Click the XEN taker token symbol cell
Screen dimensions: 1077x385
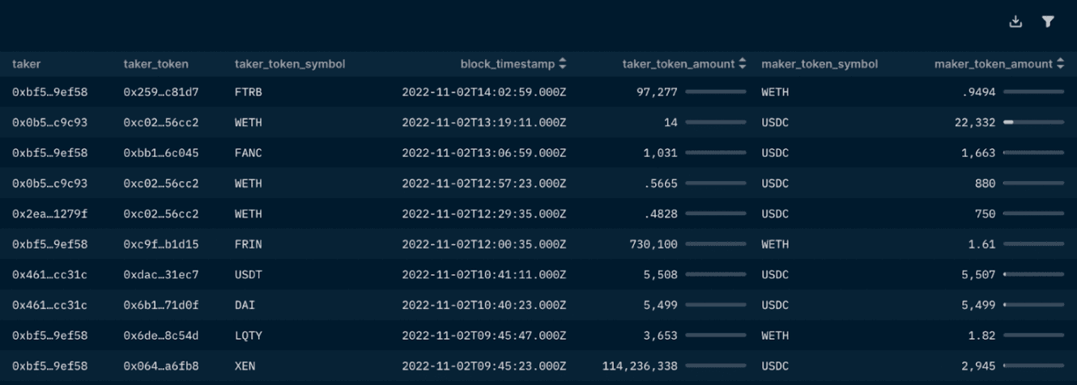[x=245, y=366]
